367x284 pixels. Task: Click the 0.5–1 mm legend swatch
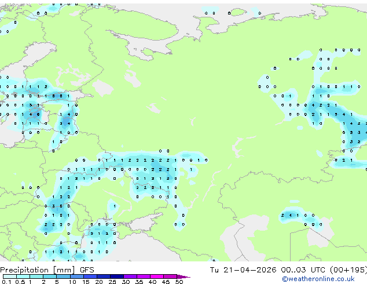[23, 276]
